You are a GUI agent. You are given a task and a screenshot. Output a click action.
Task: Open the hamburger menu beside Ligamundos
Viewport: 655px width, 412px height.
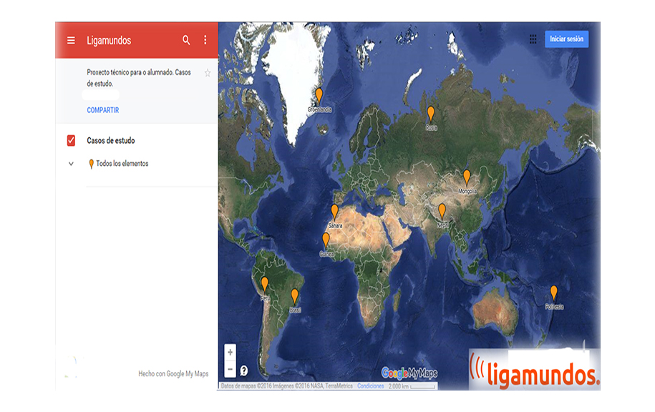pos(71,40)
